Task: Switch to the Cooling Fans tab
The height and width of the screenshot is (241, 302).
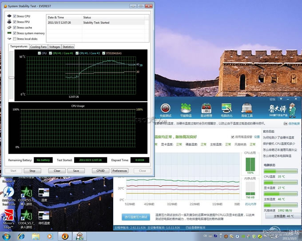Action: coord(38,47)
